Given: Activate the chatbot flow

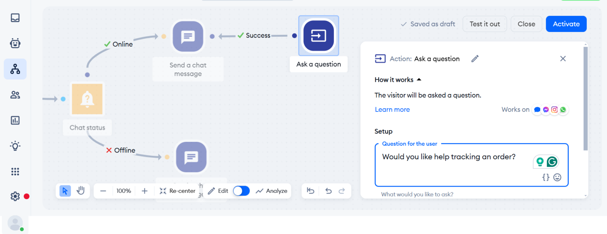Looking at the screenshot, I should pyautogui.click(x=566, y=24).
